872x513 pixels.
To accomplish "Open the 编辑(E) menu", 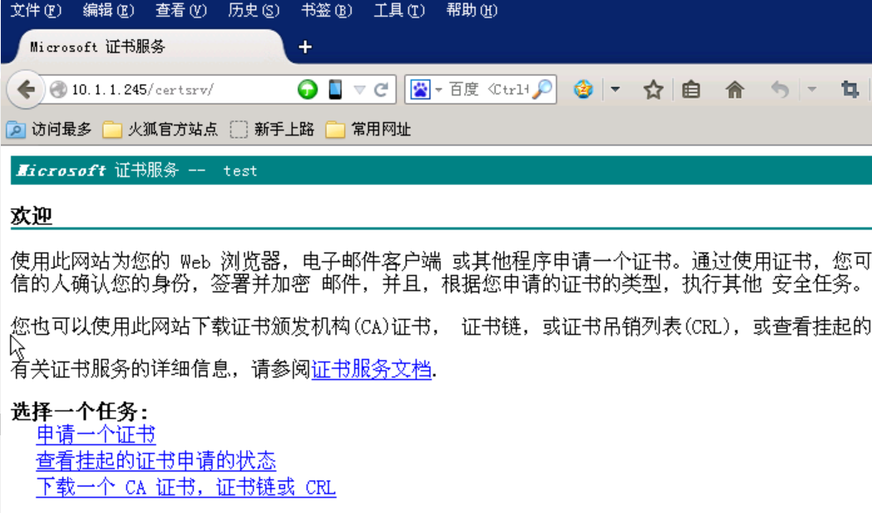I will point(108,10).
